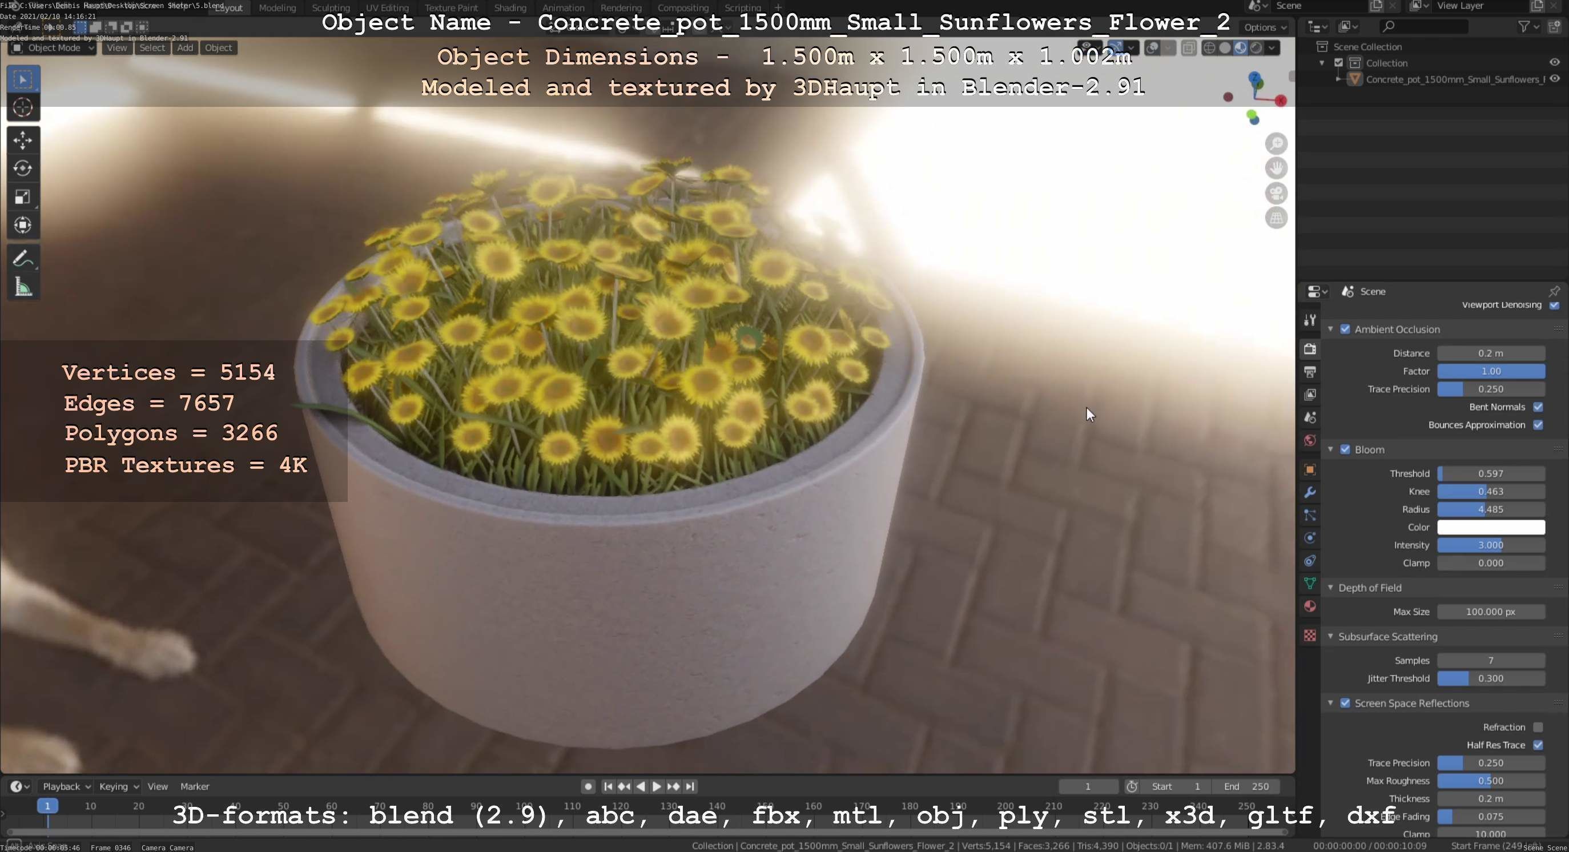This screenshot has height=852, width=1569.
Task: Click the timeline play button
Action: (x=657, y=786)
